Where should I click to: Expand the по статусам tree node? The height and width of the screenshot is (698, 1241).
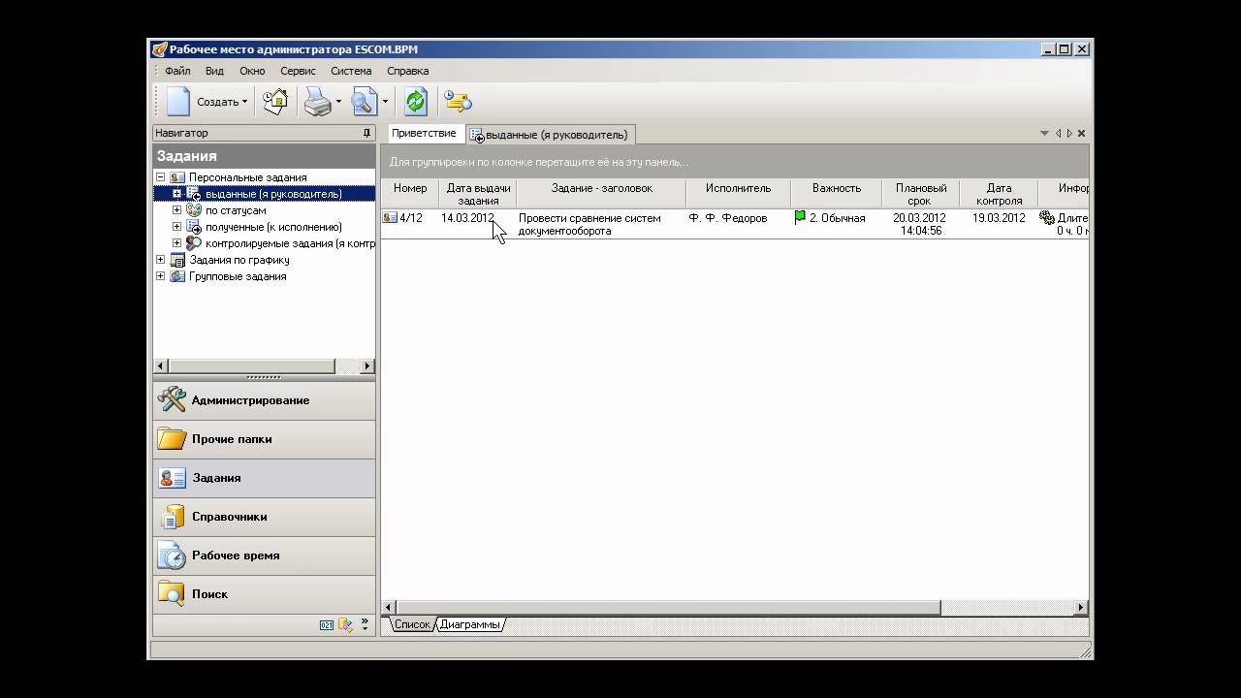[x=176, y=210]
